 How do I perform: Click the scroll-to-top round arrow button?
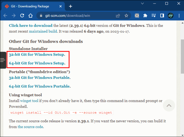tap(169, 106)
